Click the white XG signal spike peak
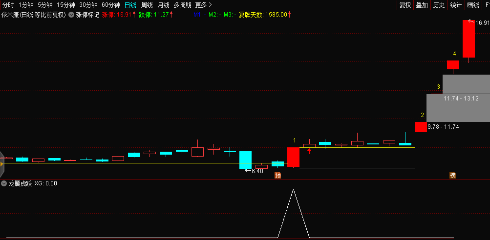 tap(293, 190)
